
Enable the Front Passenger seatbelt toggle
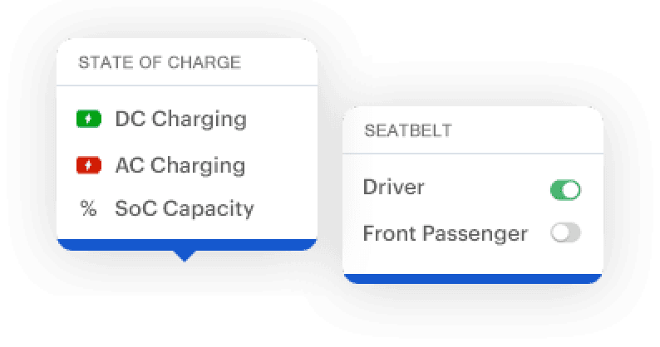pos(565,233)
